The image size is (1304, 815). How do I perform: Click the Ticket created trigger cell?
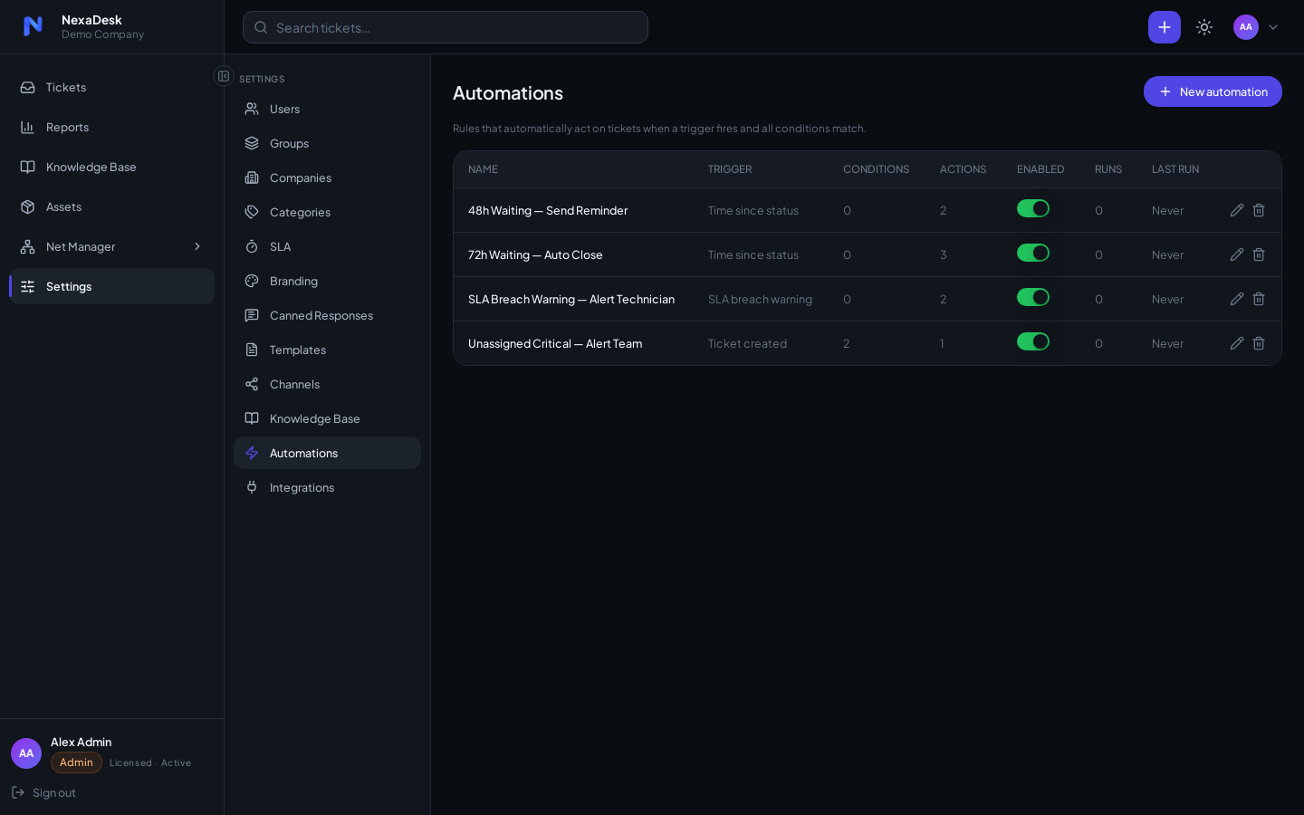(747, 343)
